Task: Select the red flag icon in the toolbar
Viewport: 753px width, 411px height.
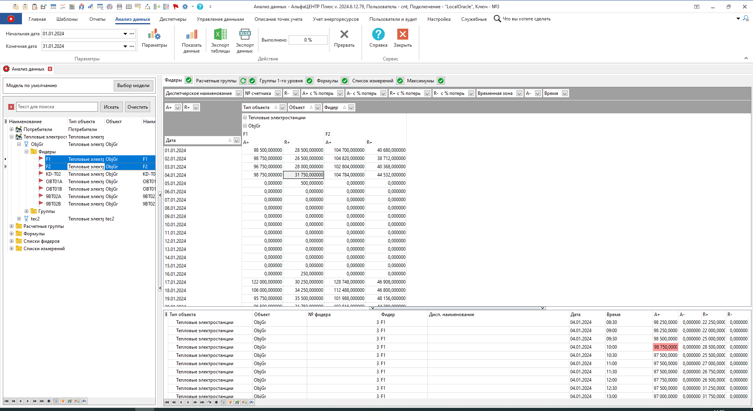Action: click(175, 7)
